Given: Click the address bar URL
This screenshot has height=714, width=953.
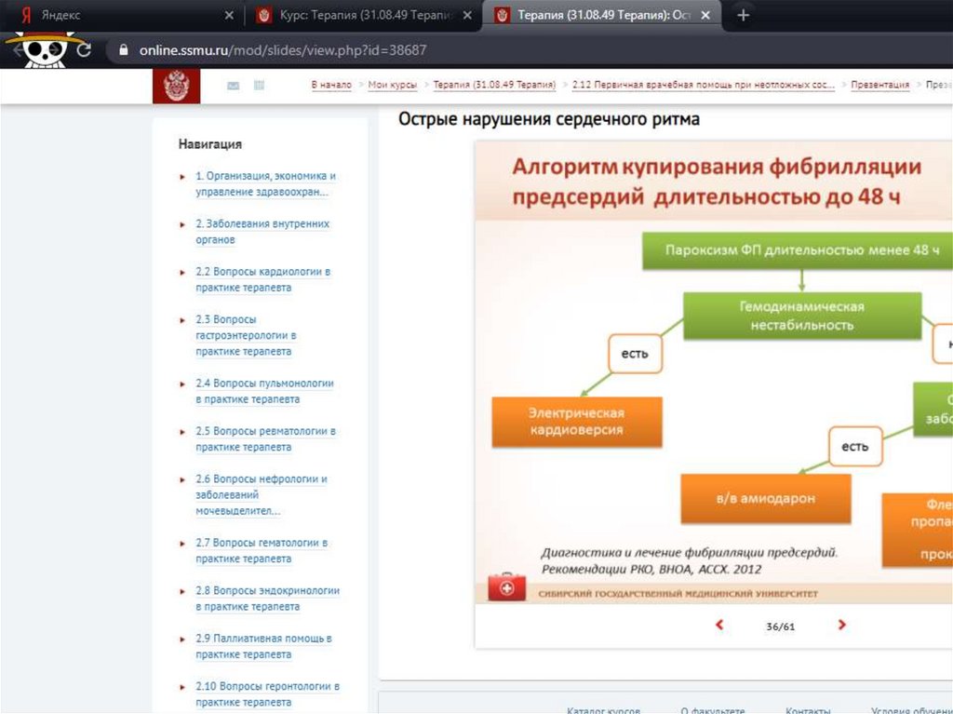Looking at the screenshot, I should pyautogui.click(x=283, y=50).
